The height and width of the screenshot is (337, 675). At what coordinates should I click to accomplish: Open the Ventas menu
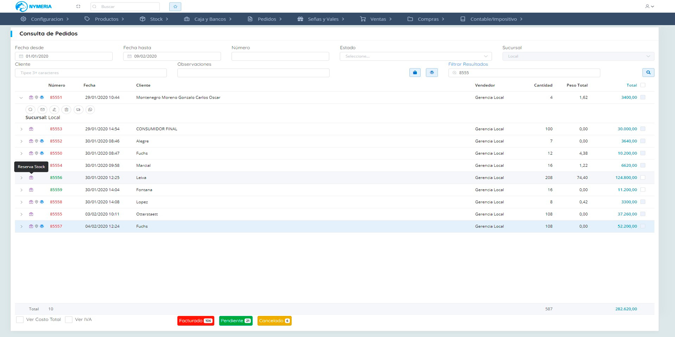(376, 19)
